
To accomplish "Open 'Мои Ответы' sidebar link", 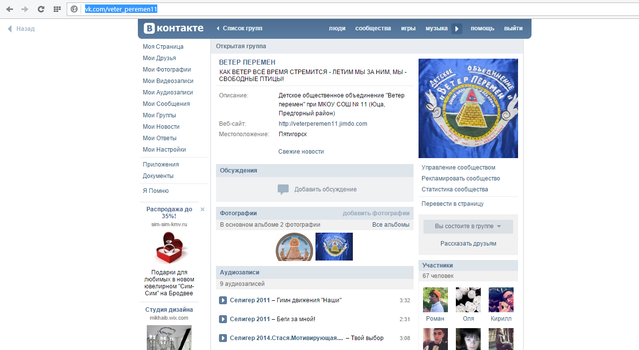I will (x=160, y=138).
